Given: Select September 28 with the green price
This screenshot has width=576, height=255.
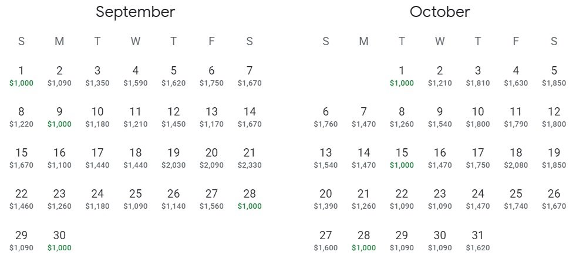Looking at the screenshot, I should (x=250, y=199).
